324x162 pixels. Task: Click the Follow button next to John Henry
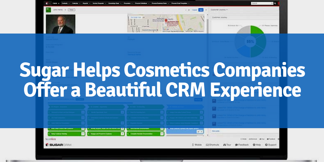click(72, 10)
